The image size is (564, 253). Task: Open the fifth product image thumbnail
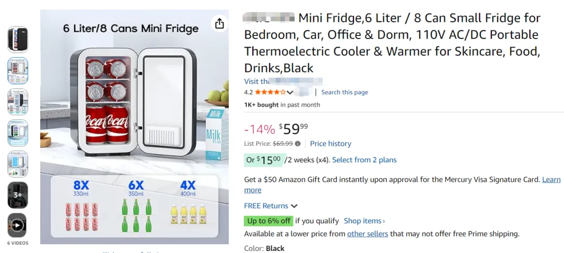coord(17,164)
